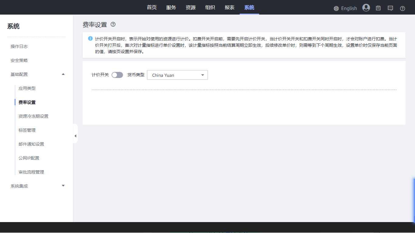Switch to the 首页 tab
This screenshot has height=233, width=415.
pos(152,8)
